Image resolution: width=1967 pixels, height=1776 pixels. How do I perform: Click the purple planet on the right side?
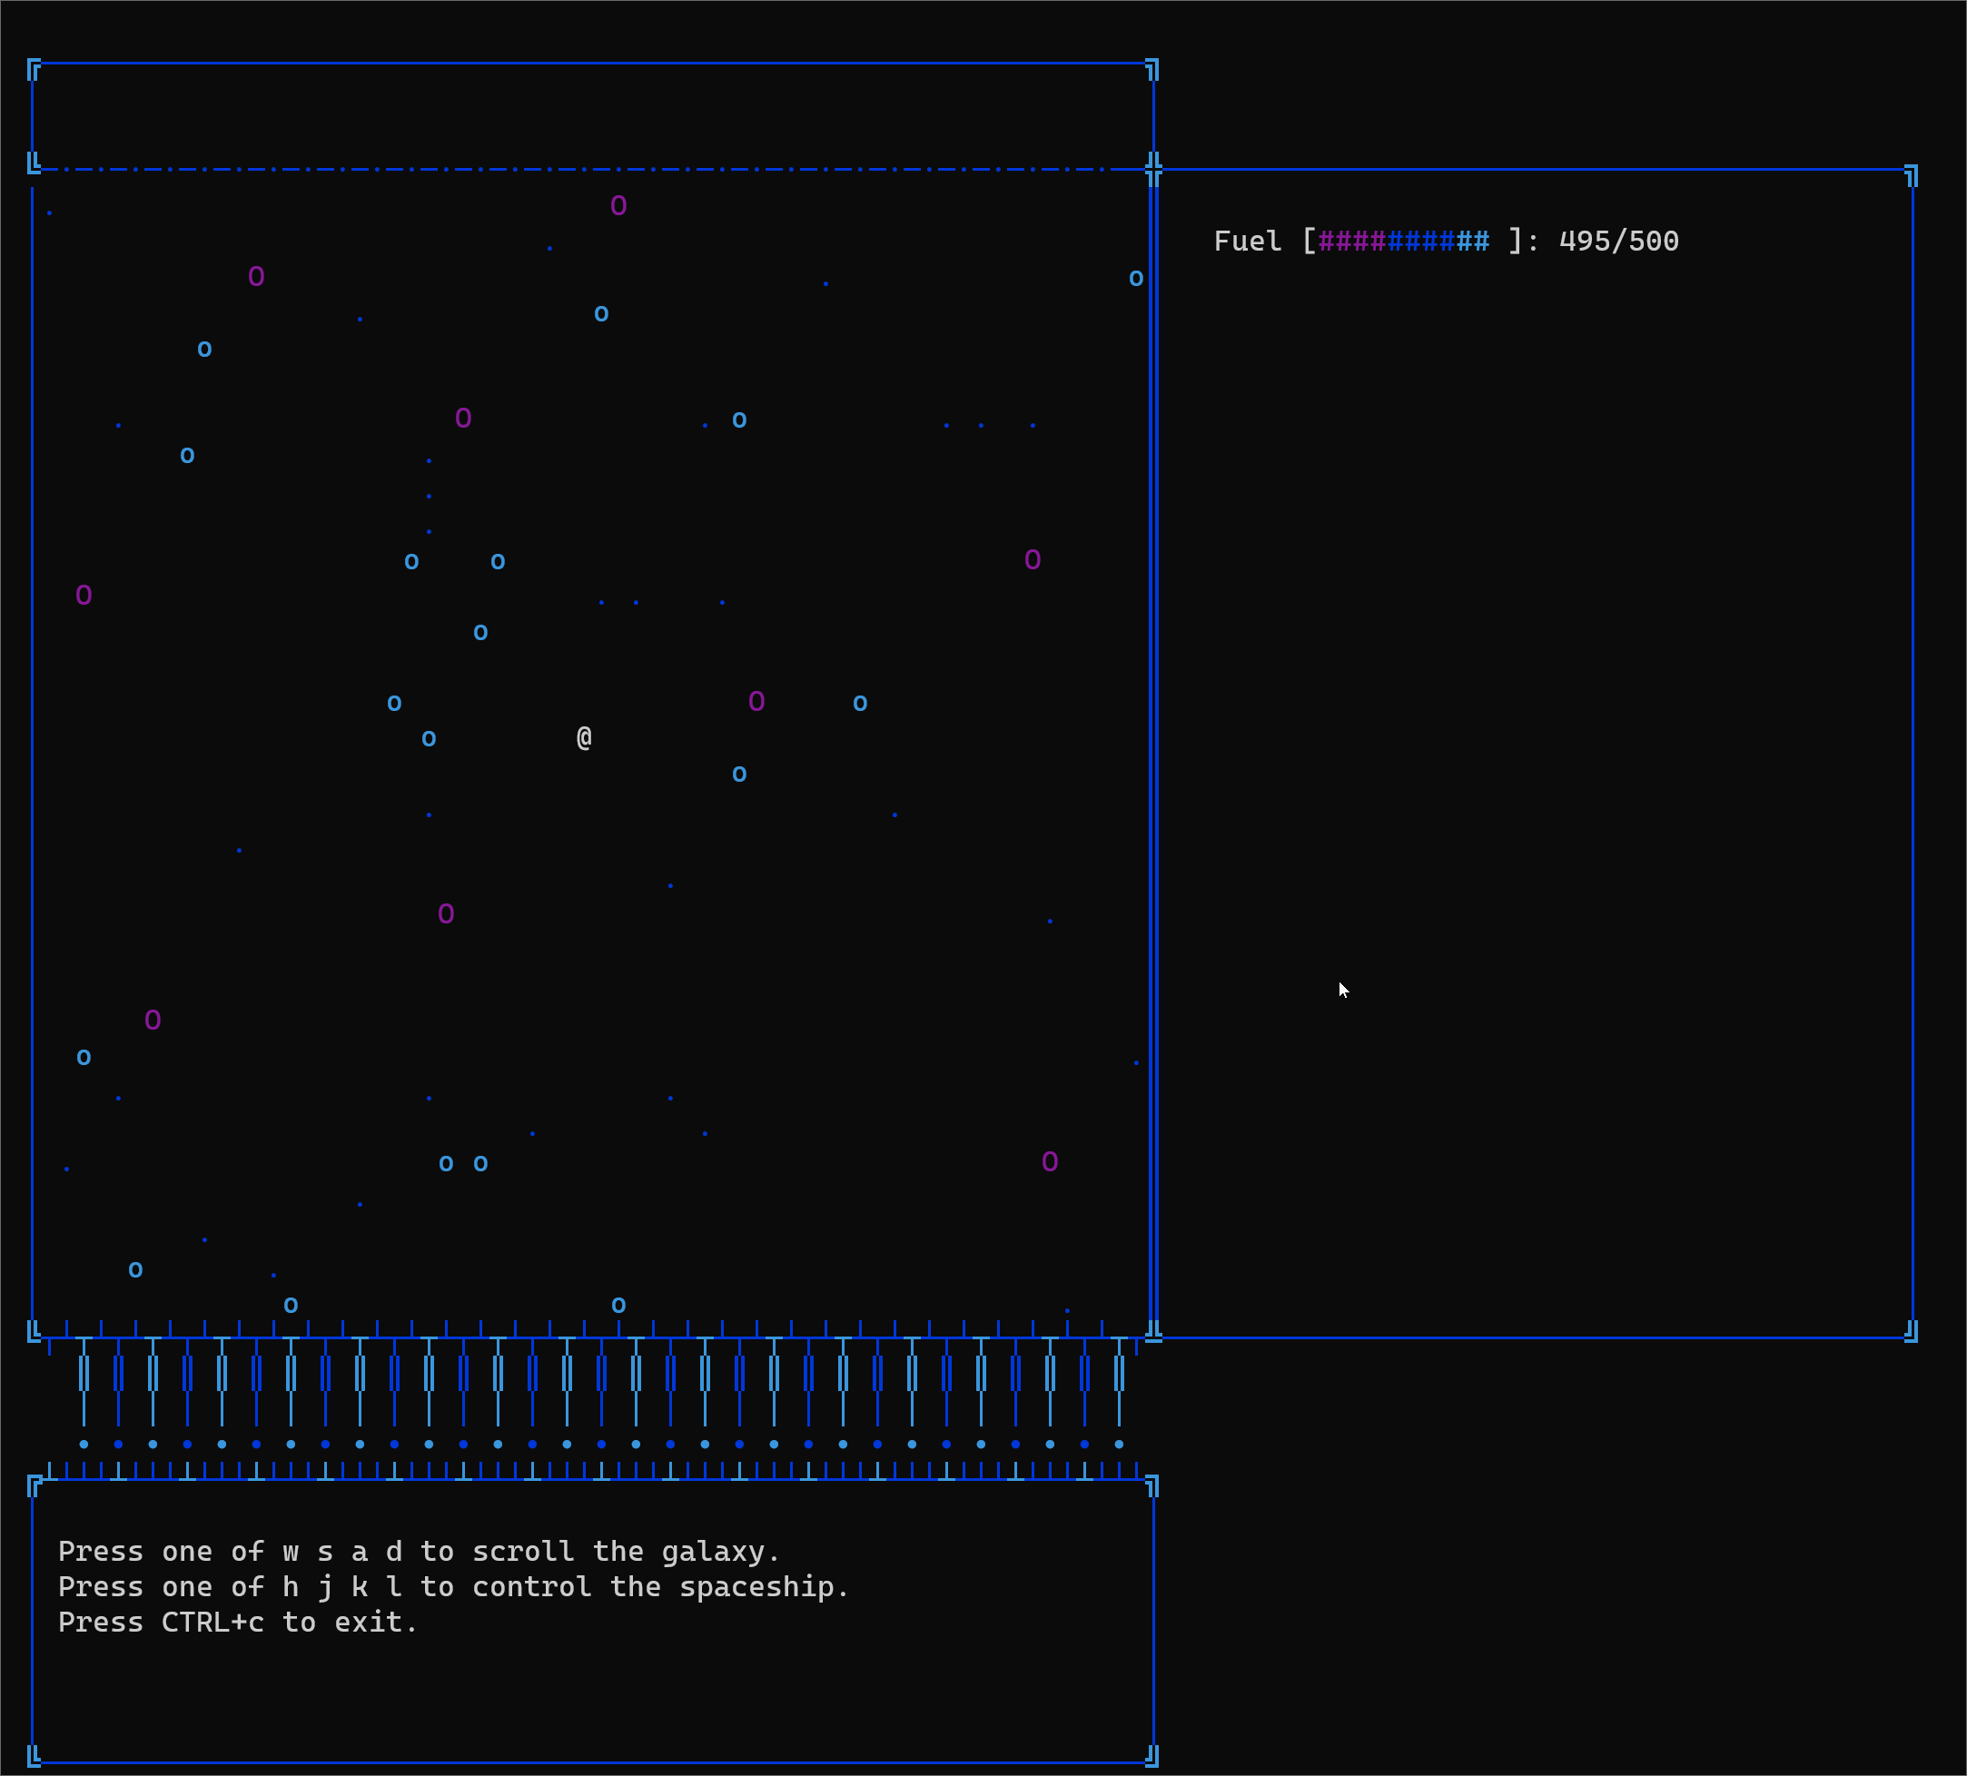1033,558
